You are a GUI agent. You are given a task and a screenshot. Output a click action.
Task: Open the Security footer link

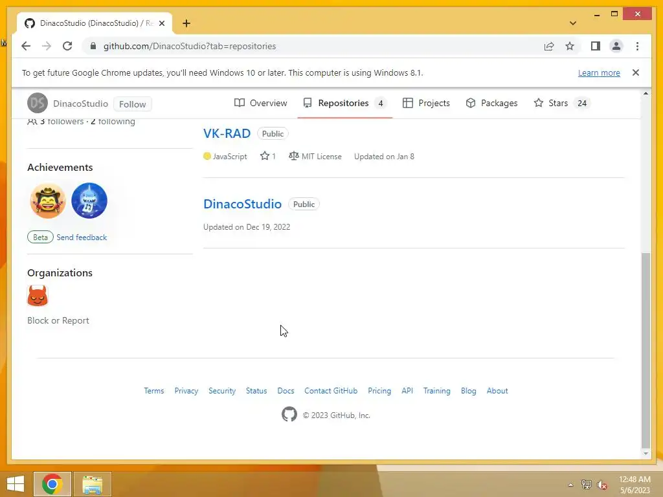pos(222,391)
